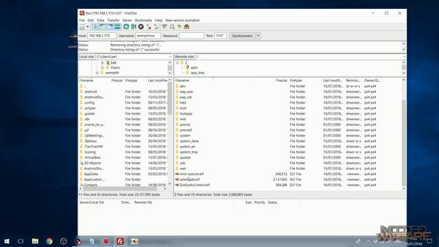Open the Windows Start menu

point(7,241)
